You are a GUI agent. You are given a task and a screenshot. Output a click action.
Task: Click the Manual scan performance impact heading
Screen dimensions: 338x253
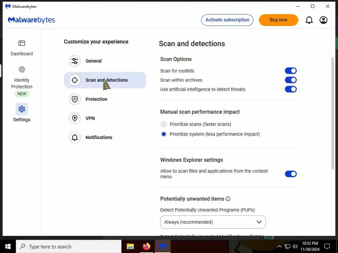pos(200,112)
